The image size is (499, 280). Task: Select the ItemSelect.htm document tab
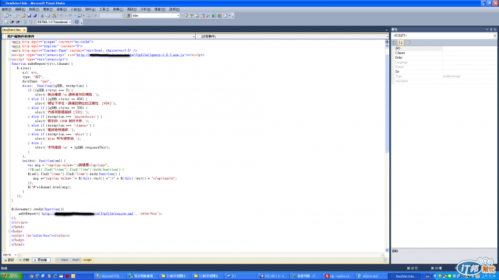(12, 30)
